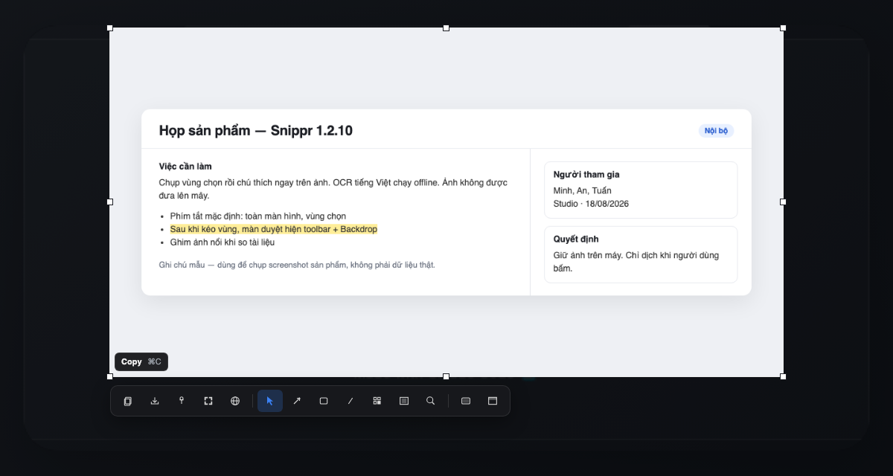Pin the capture with the pin icon
Viewport: 893px width, 476px height.
coord(182,401)
